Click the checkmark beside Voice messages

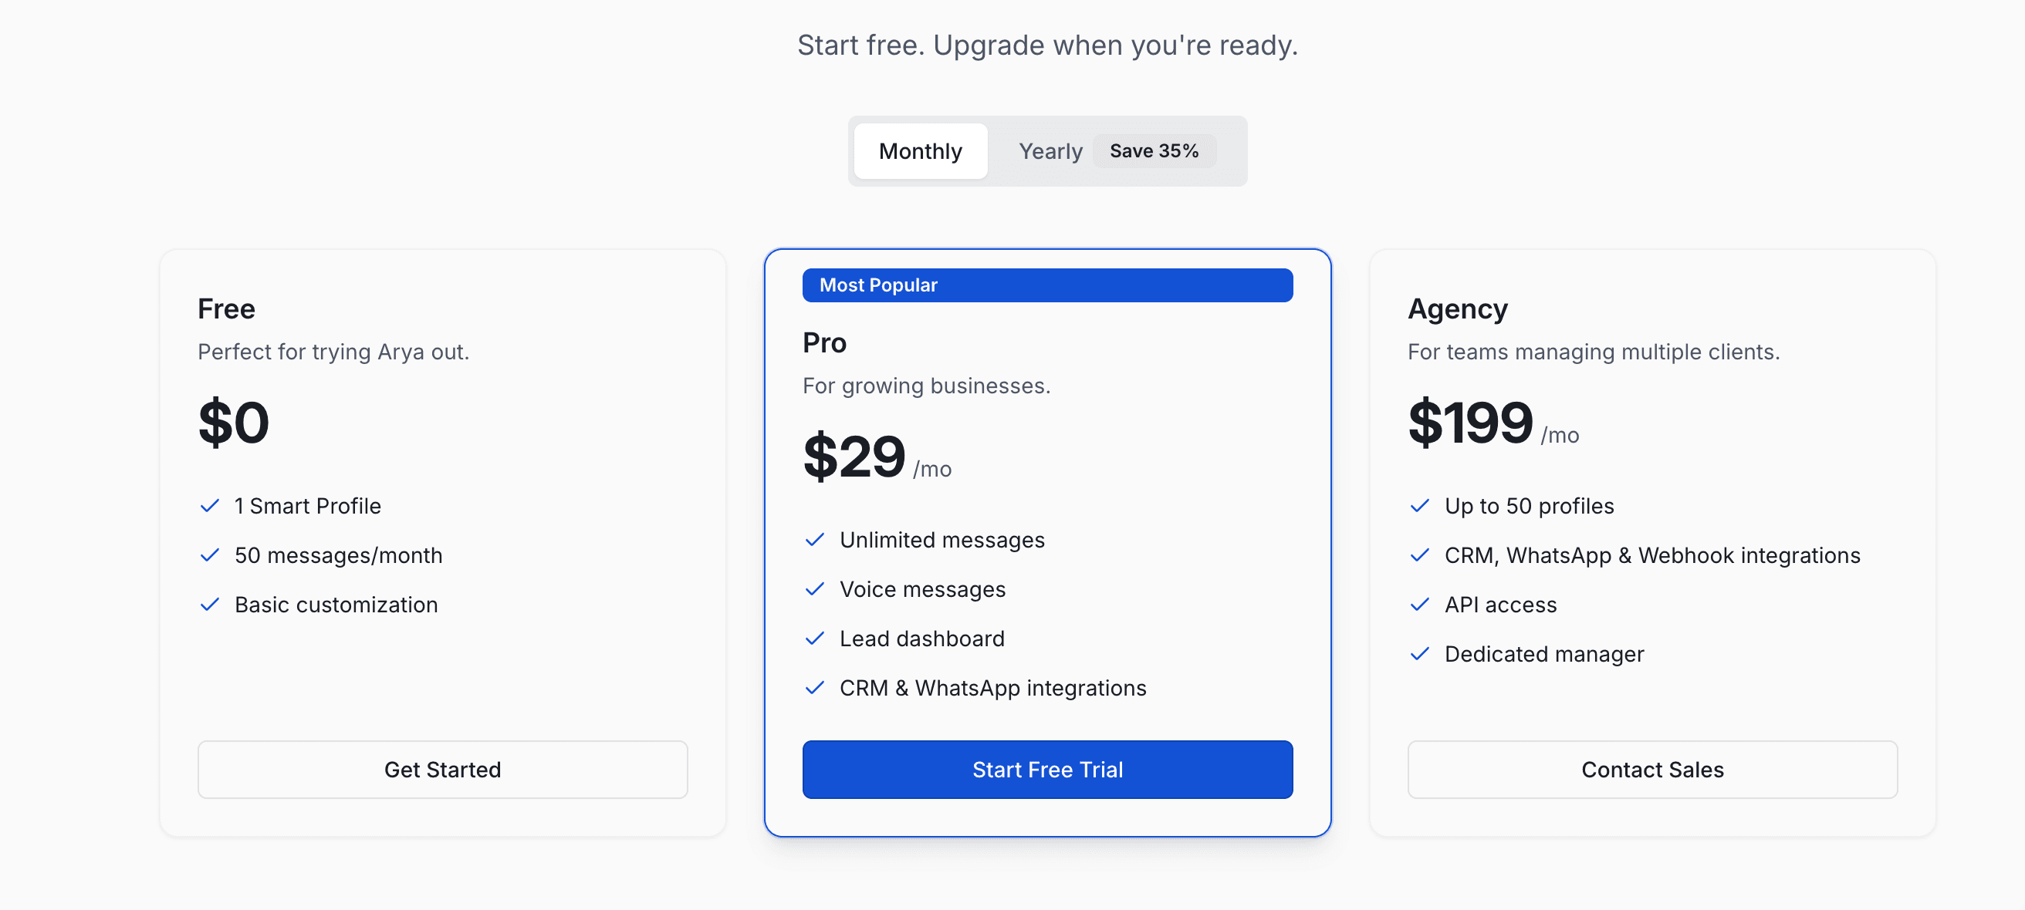click(814, 589)
